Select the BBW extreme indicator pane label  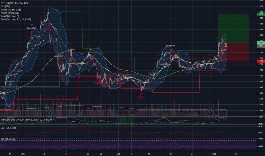[x=26, y=120]
